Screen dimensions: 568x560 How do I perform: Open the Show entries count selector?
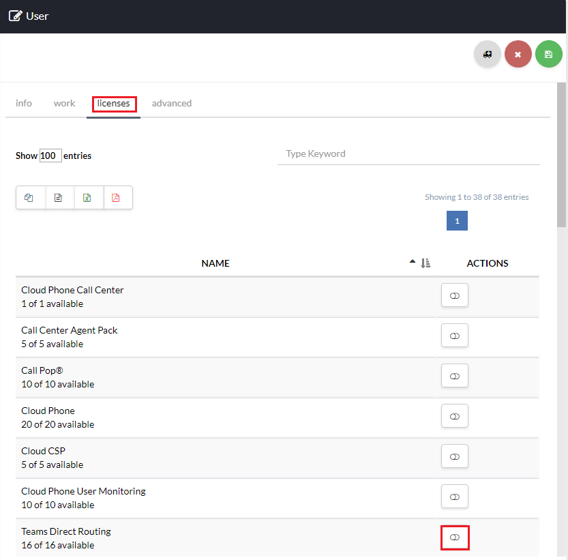pyautogui.click(x=50, y=156)
